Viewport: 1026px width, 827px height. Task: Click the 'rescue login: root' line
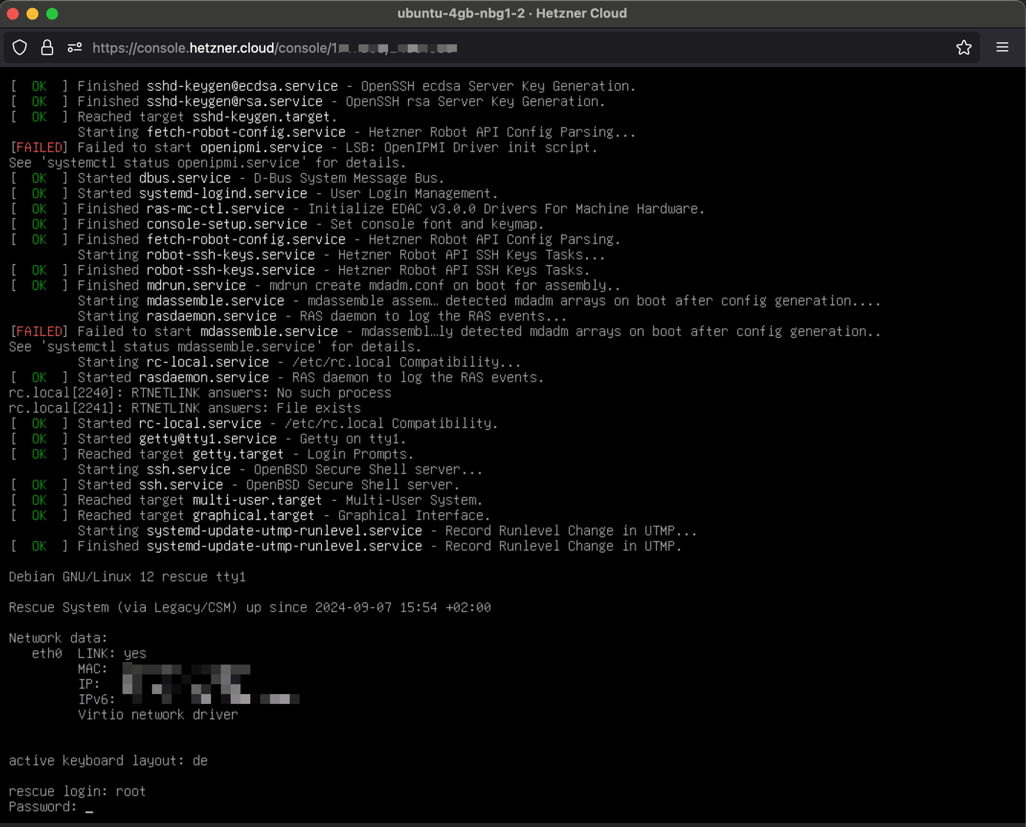point(76,791)
